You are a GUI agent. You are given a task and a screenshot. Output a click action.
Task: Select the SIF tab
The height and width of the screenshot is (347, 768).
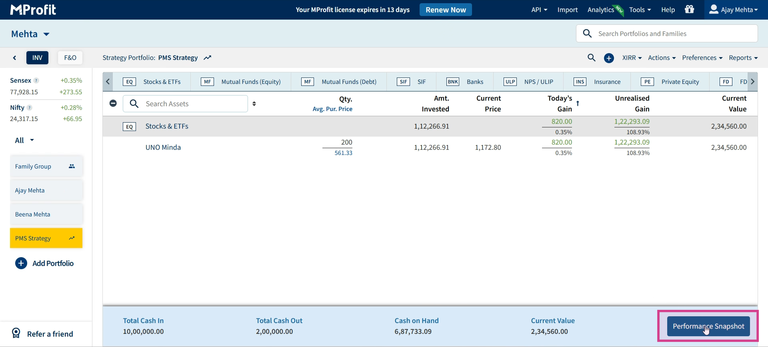click(412, 82)
